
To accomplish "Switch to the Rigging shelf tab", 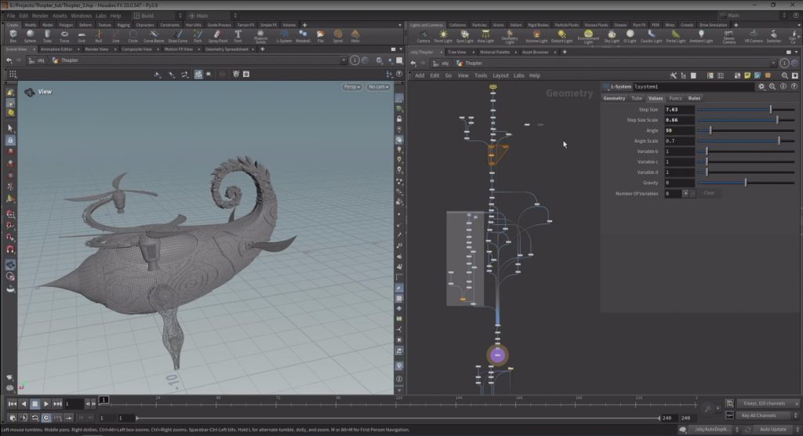I will (x=123, y=24).
